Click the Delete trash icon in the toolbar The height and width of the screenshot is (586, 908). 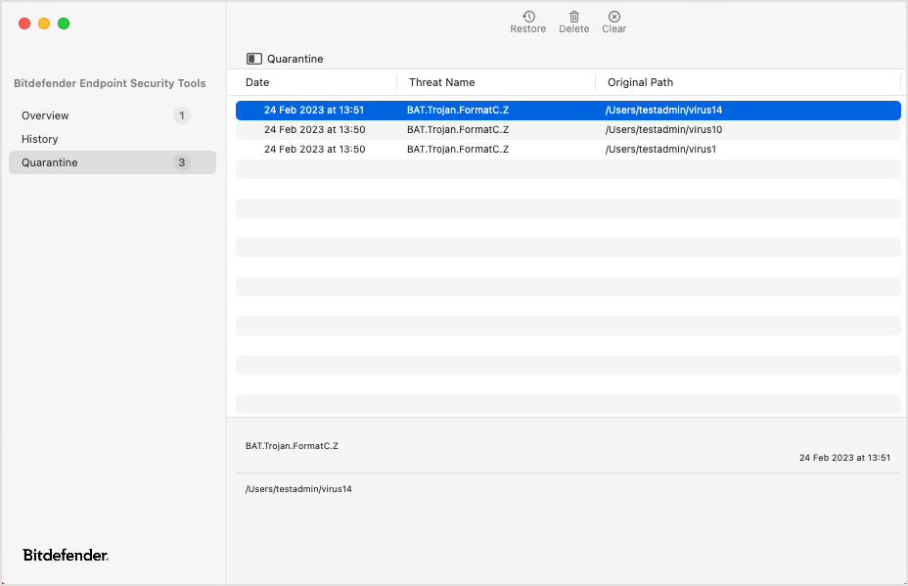click(x=573, y=18)
